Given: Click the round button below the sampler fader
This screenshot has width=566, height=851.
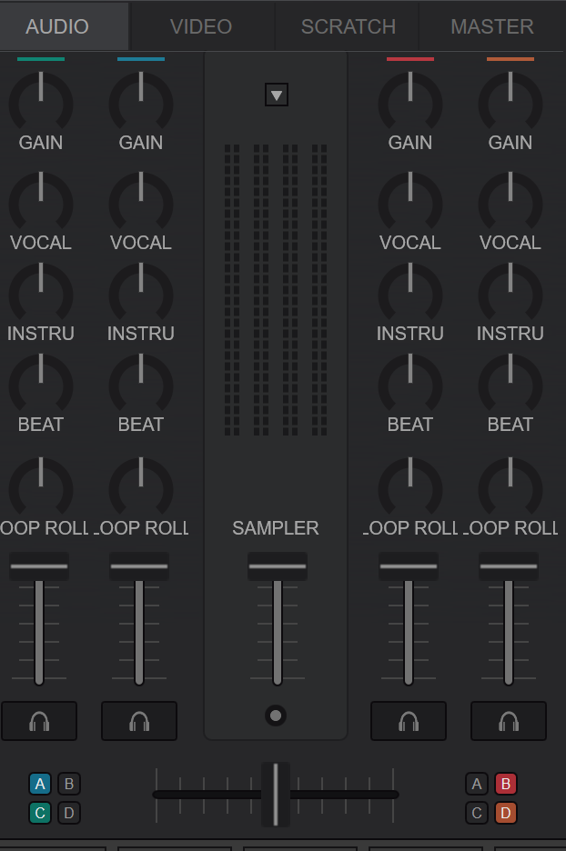Looking at the screenshot, I should tap(276, 716).
